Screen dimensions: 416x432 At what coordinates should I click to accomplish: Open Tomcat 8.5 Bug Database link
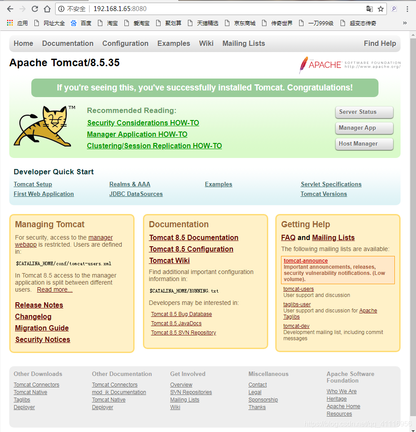(182, 314)
